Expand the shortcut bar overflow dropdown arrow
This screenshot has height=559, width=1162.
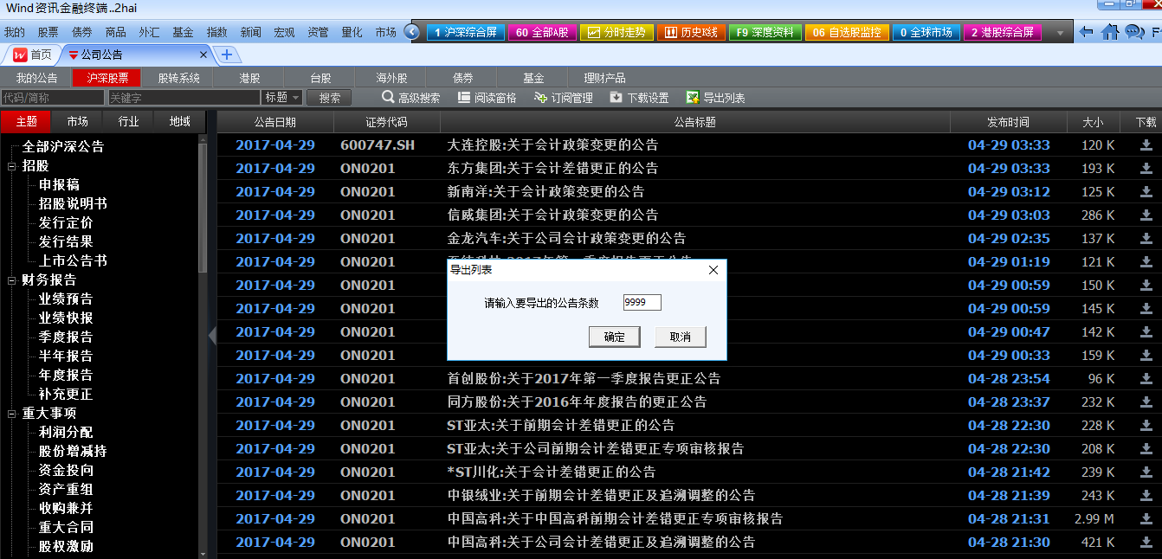[1061, 33]
